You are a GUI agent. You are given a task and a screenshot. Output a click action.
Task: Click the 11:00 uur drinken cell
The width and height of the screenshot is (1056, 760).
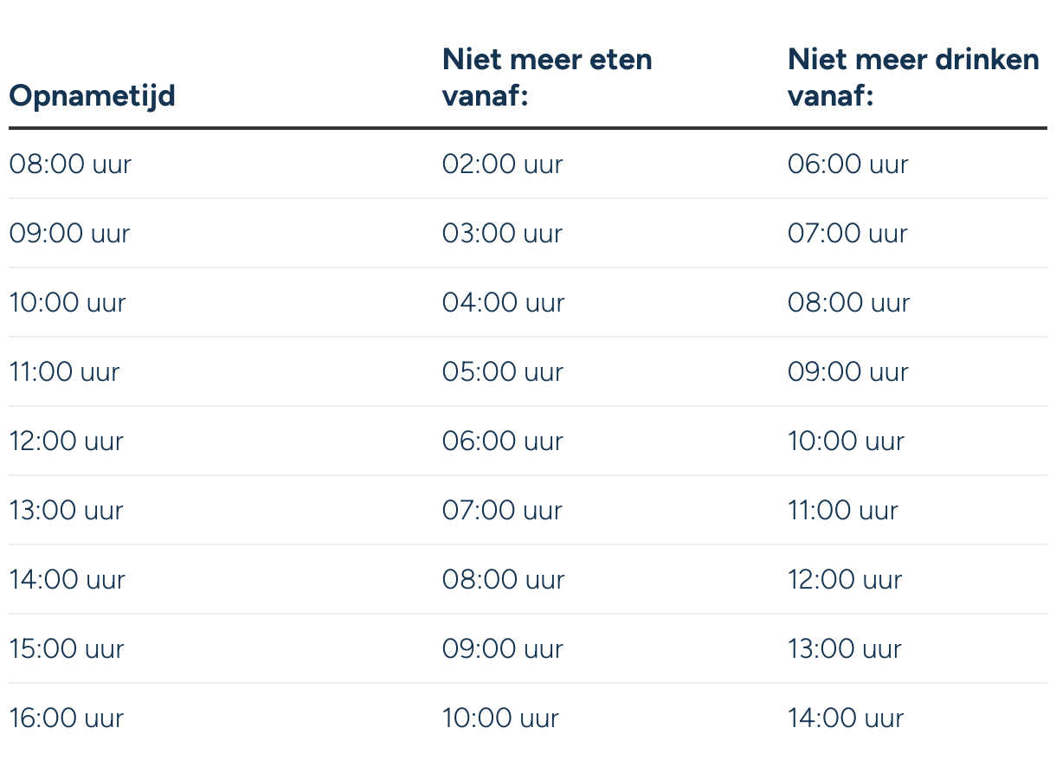coord(843,511)
